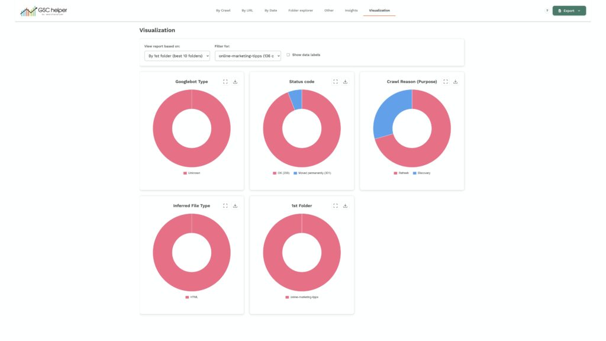Open the Folder explorer tab
606x341 pixels.
pyautogui.click(x=301, y=11)
